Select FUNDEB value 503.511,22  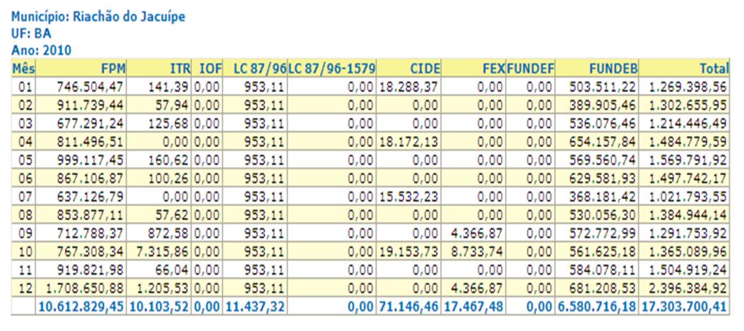tap(603, 87)
